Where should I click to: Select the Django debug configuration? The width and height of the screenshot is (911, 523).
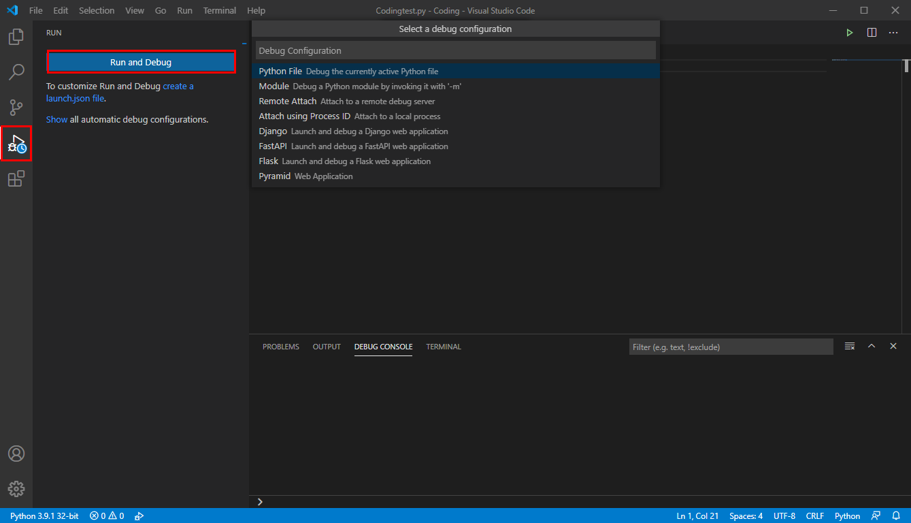pos(455,131)
